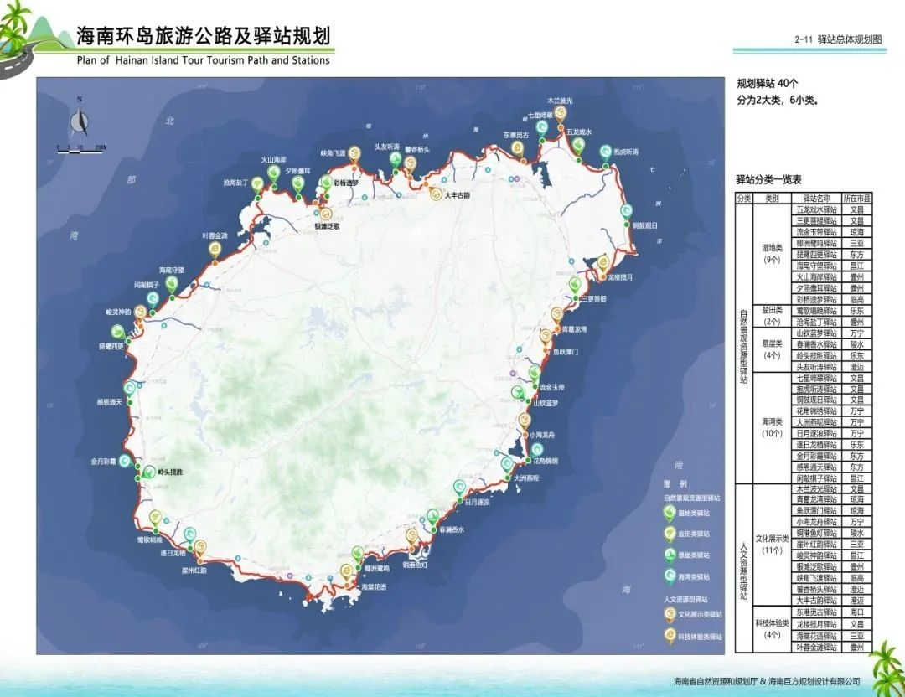Click the north arrow compass icon
905x697 pixels.
(79, 121)
